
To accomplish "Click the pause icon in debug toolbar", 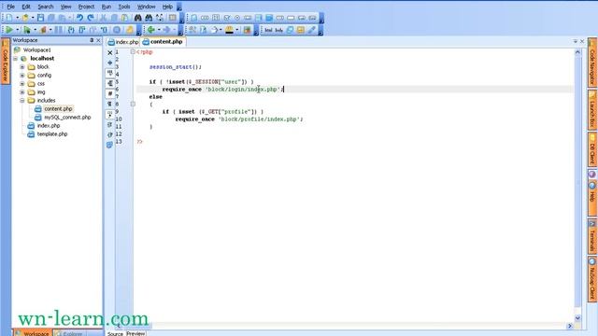I will click(58, 30).
